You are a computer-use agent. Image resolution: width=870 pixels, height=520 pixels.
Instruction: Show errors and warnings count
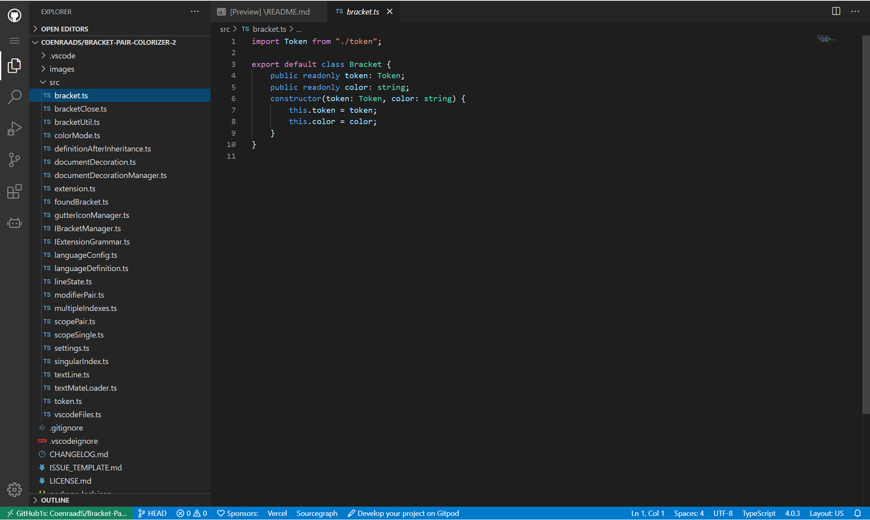point(192,513)
